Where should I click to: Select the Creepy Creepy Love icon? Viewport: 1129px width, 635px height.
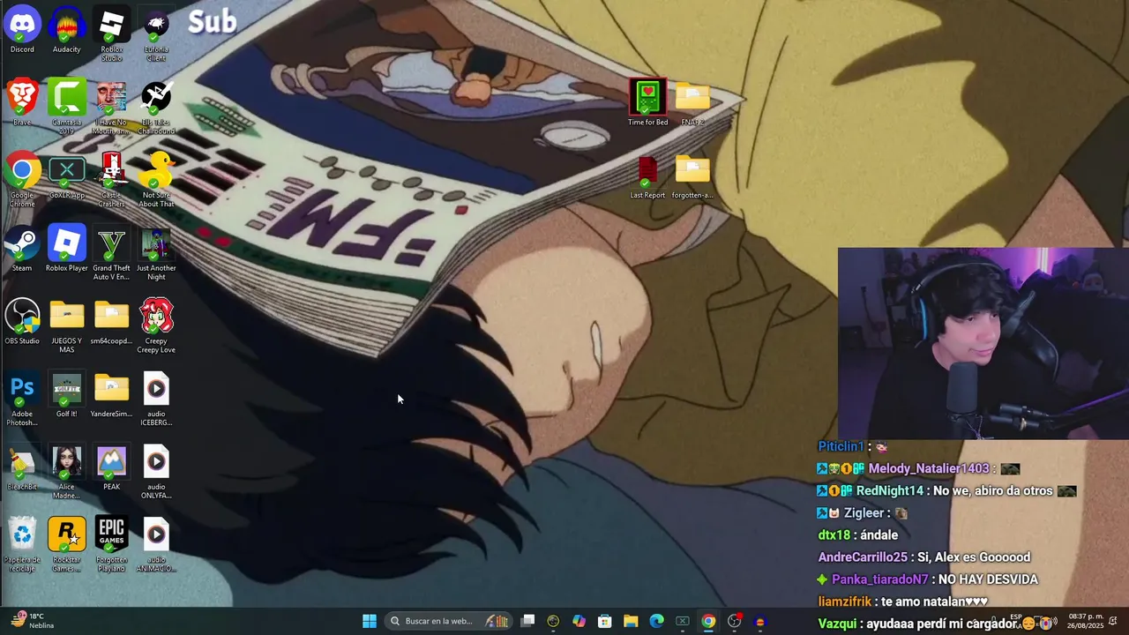[156, 325]
